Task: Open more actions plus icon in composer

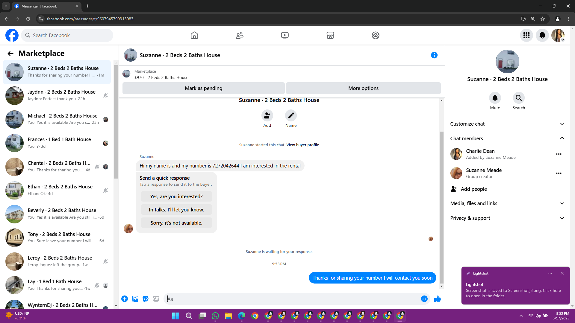Action: click(125, 299)
